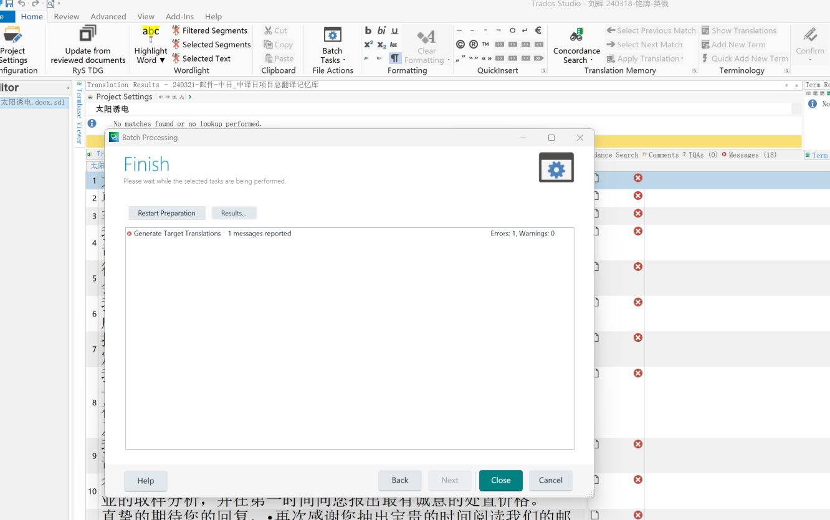Click Add New Term
The width and height of the screenshot is (830, 520).
(x=733, y=45)
